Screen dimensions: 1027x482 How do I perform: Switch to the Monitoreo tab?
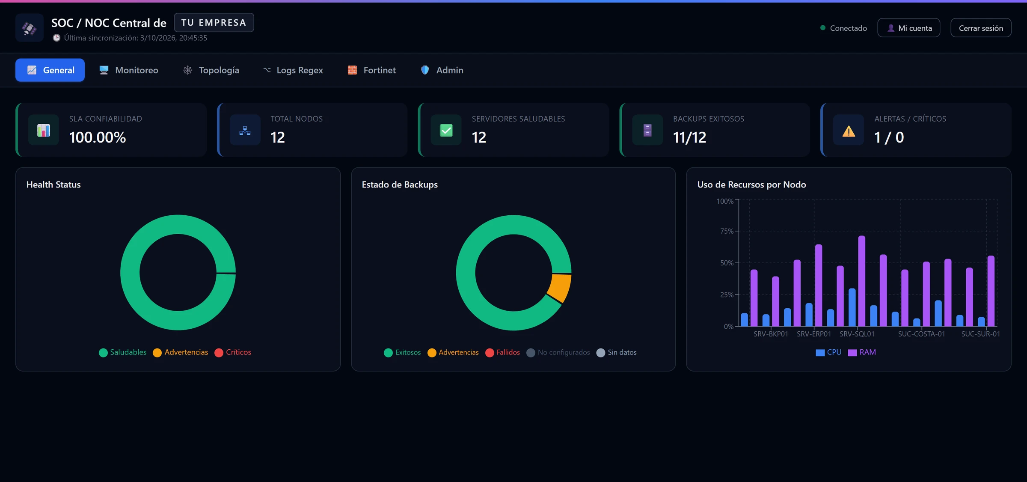tap(129, 70)
